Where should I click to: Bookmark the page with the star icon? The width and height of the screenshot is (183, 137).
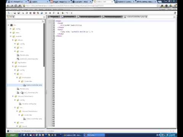tap(158, 6)
